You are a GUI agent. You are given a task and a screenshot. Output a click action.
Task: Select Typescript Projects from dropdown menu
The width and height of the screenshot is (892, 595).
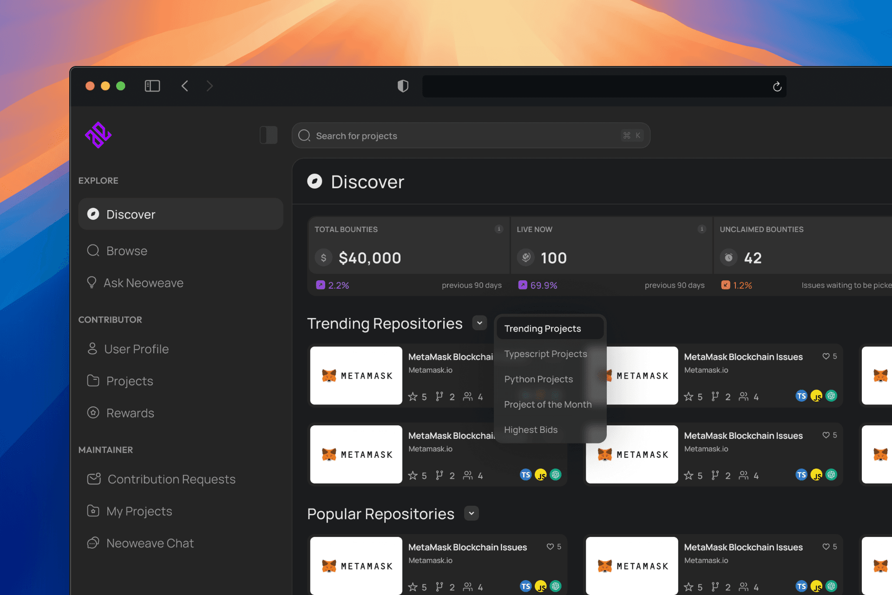tap(545, 354)
